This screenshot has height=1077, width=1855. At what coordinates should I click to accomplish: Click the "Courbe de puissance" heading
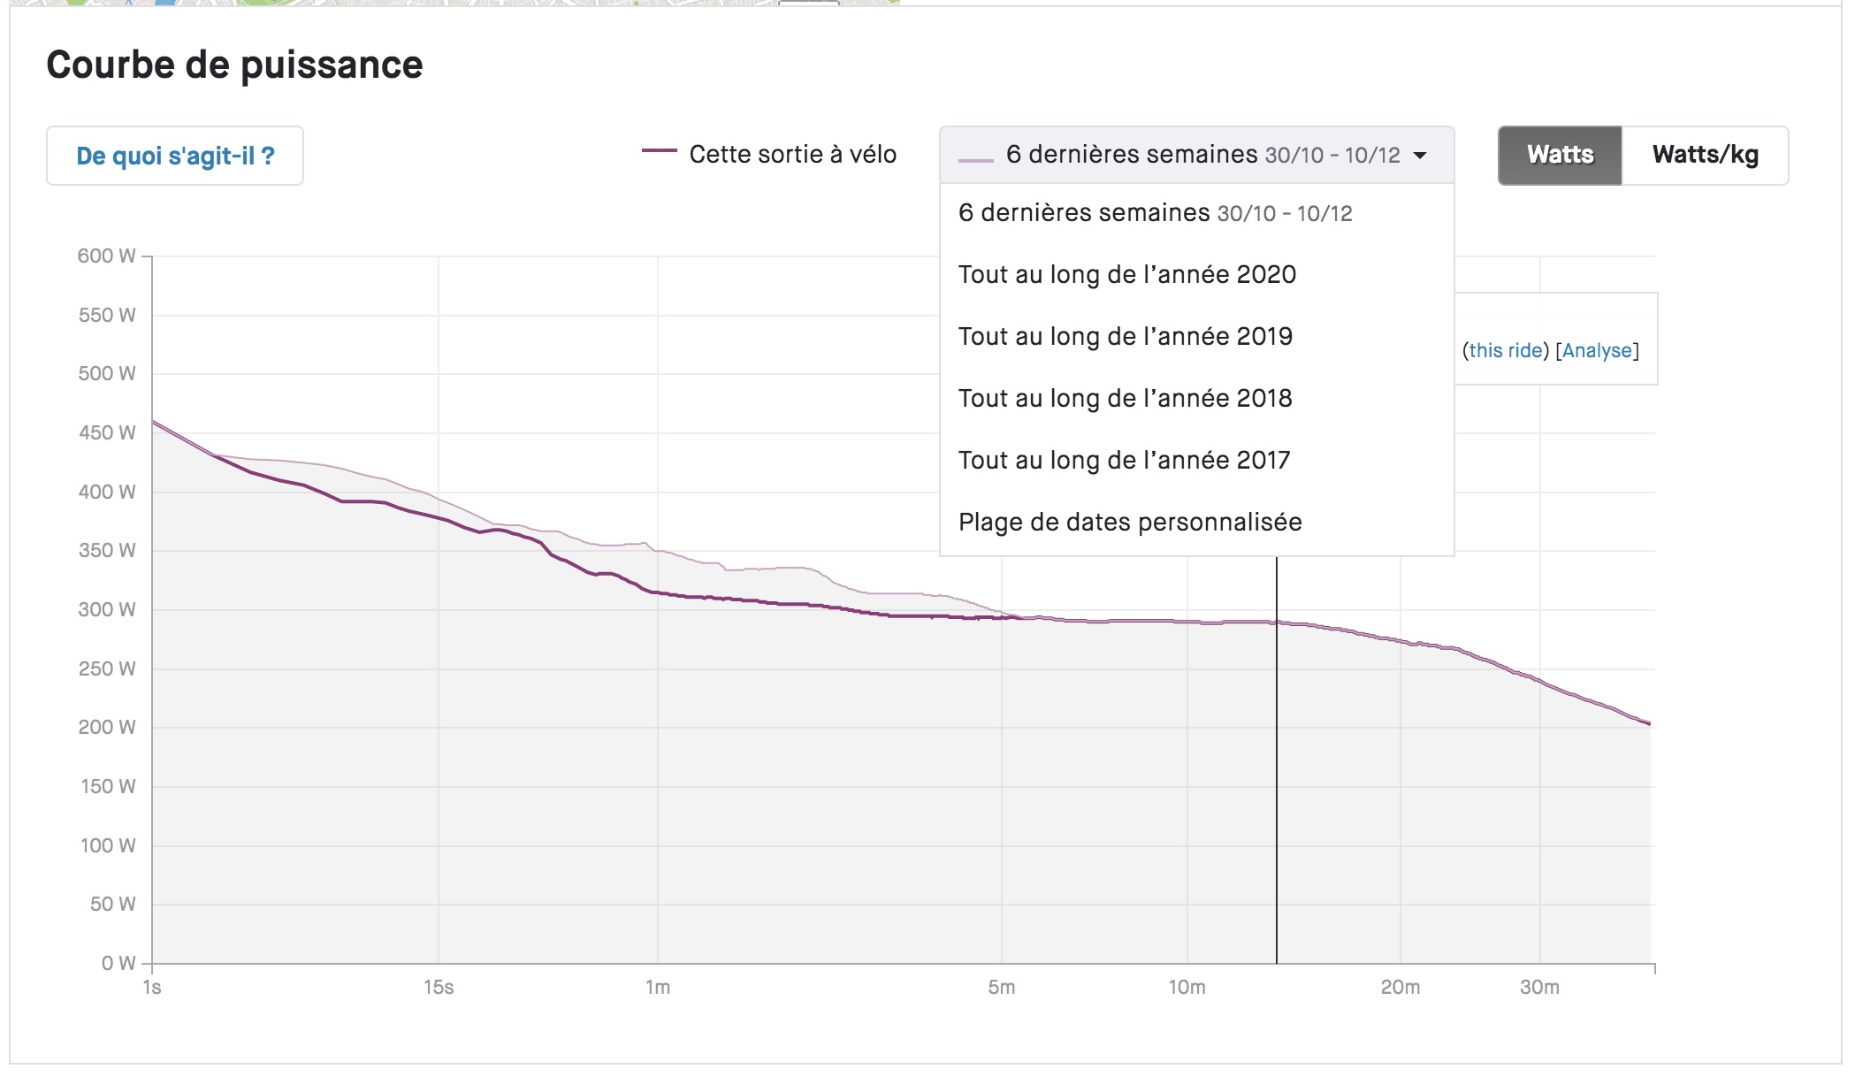pos(234,65)
